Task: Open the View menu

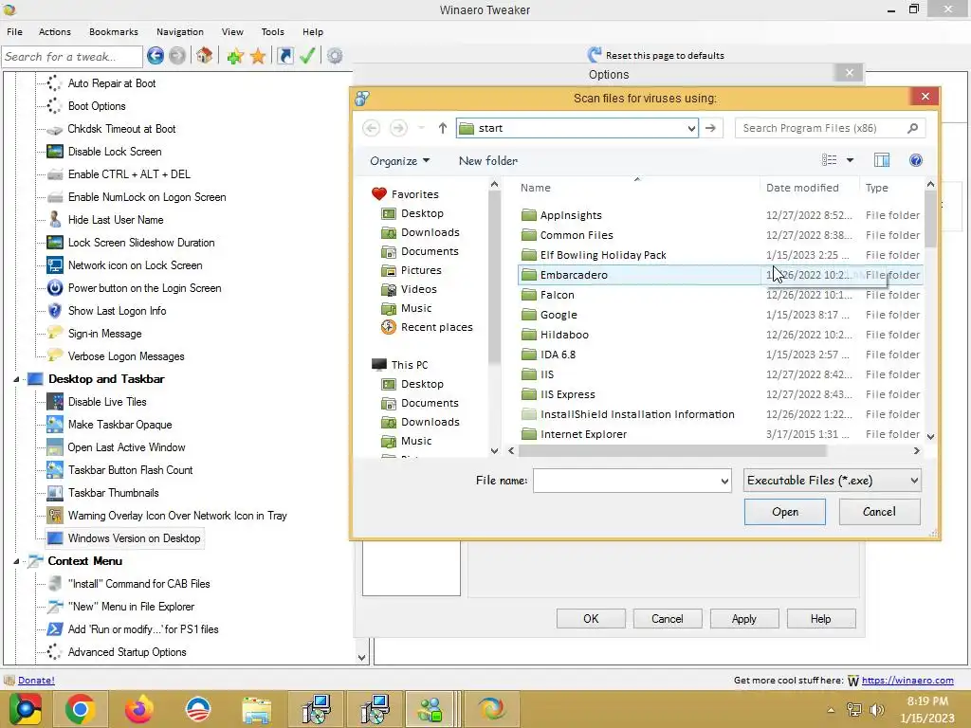Action: tap(232, 31)
